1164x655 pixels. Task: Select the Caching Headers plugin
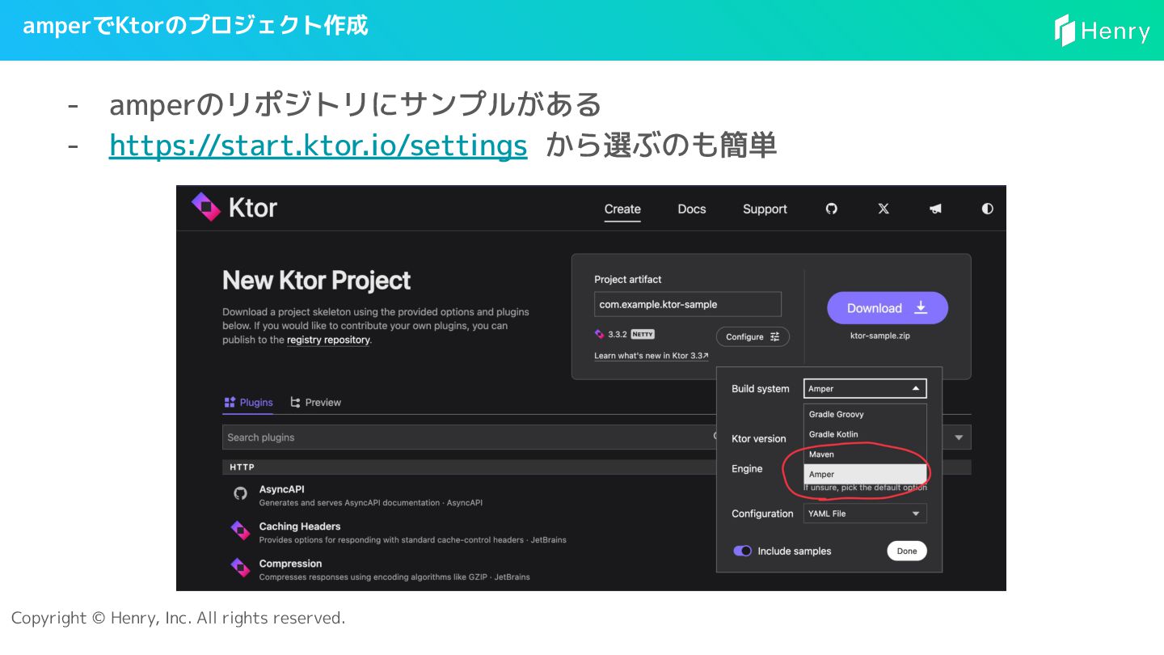tap(469, 532)
